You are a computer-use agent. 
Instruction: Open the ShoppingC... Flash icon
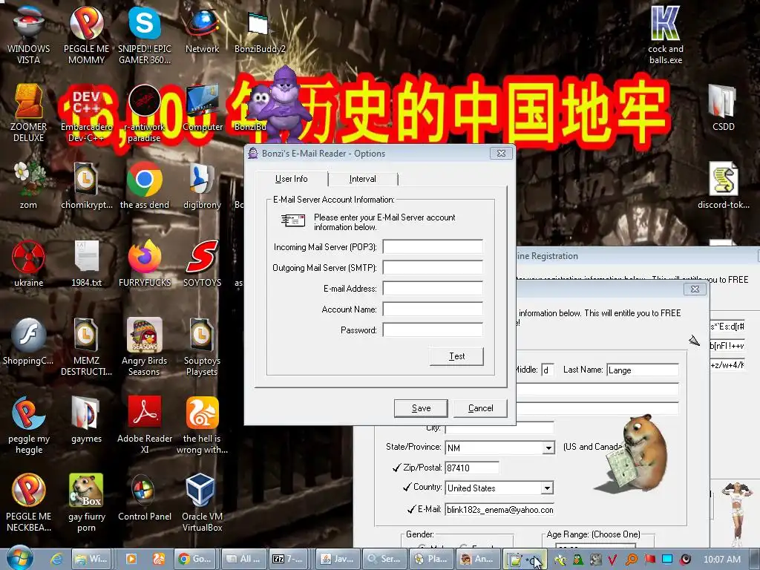[x=28, y=342]
